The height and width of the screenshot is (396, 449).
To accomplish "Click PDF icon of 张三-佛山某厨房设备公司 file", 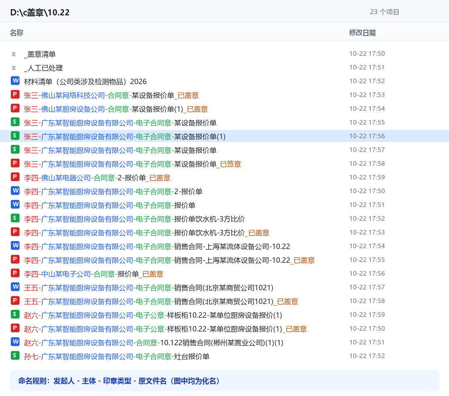I will click(x=15, y=108).
